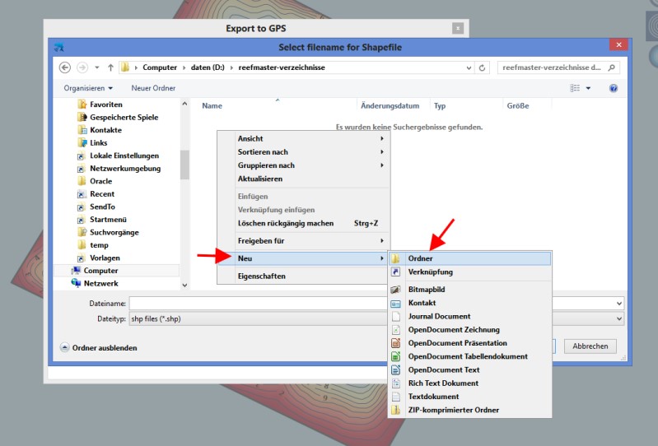Select OpenDocument Text from submenu
Viewport: 658px width, 446px height.
click(x=443, y=369)
